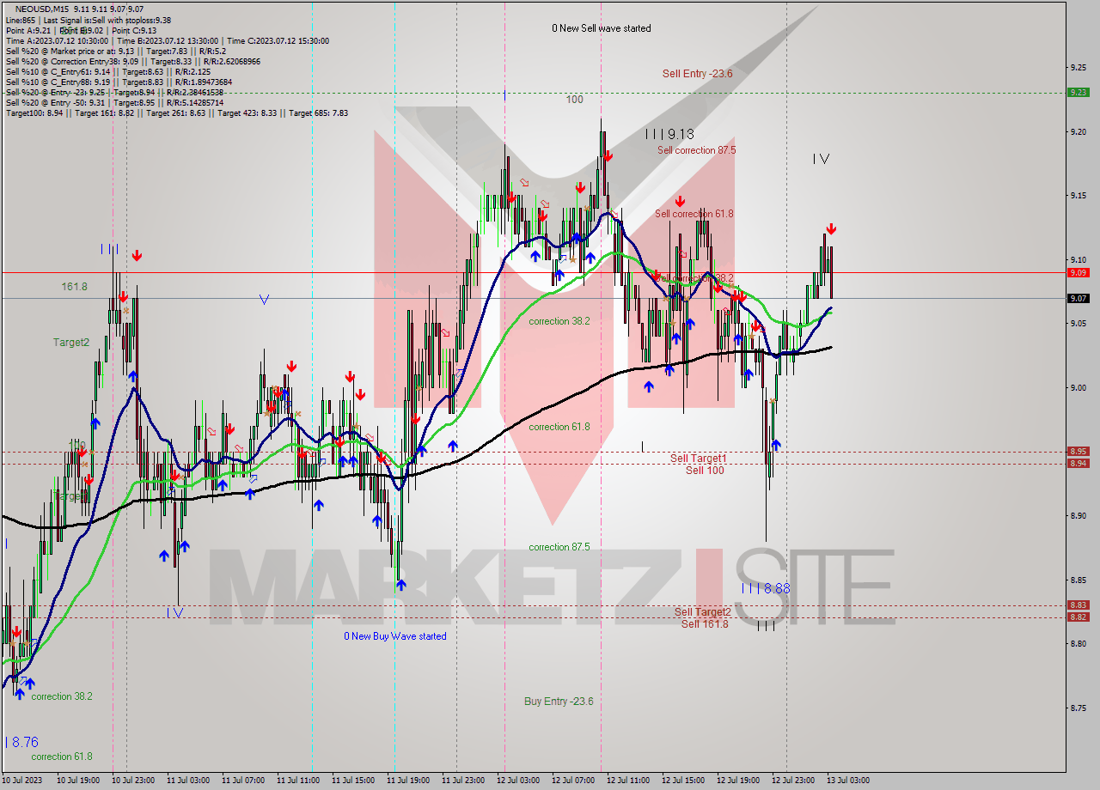Select the 'I I I 9.13' wave label
This screenshot has width=1100, height=790.
click(669, 134)
